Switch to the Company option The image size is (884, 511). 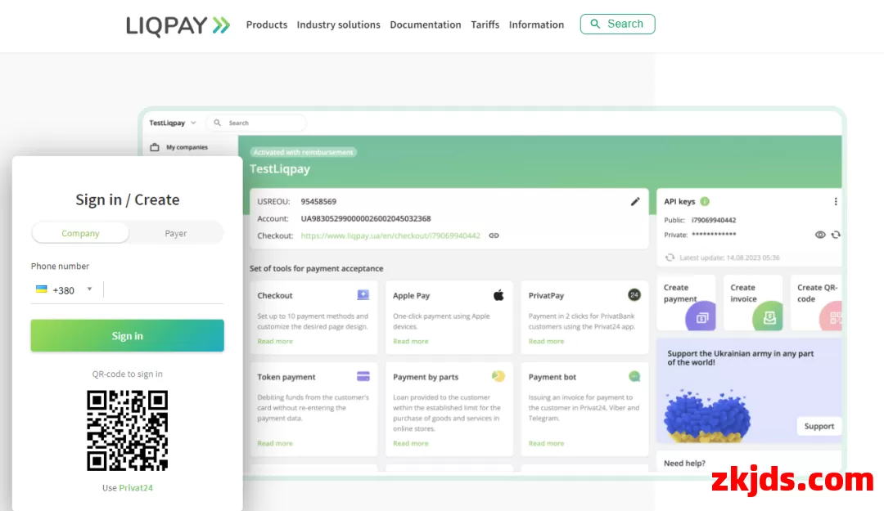80,233
